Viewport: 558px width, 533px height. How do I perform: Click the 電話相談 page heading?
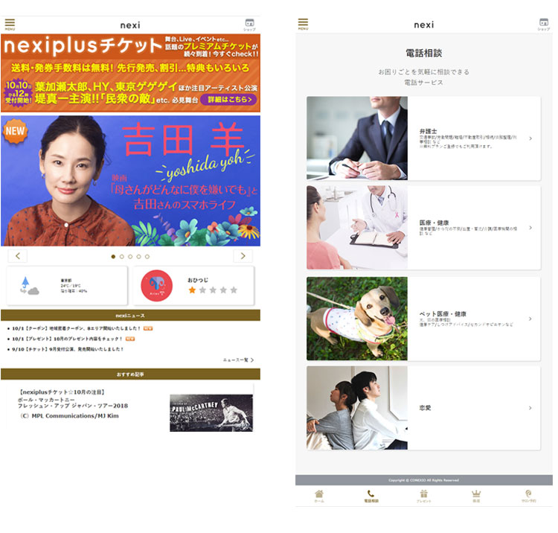click(423, 53)
